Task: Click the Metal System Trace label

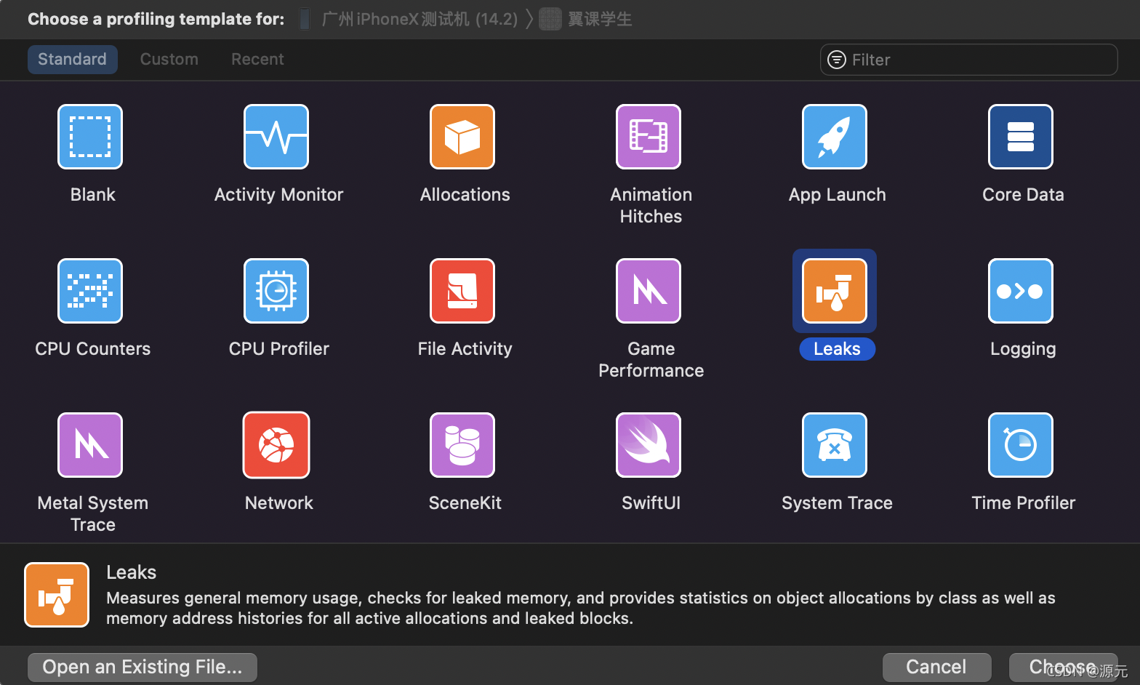Action: click(93, 514)
